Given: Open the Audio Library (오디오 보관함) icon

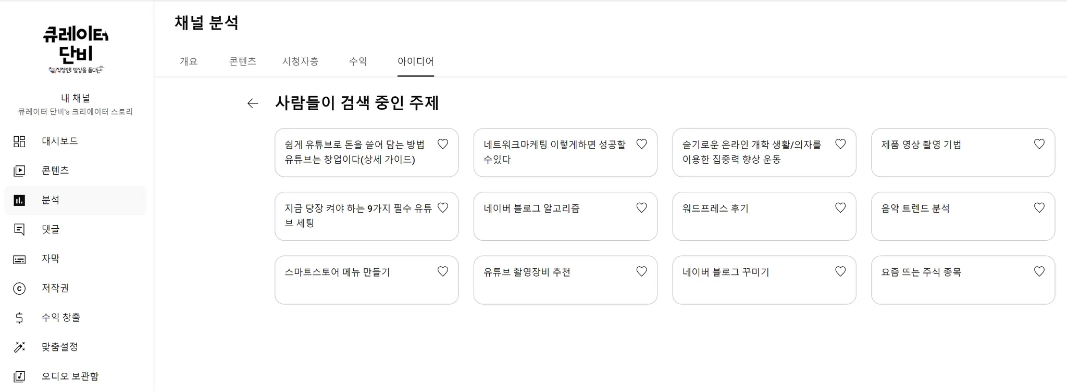Looking at the screenshot, I should coord(19,376).
